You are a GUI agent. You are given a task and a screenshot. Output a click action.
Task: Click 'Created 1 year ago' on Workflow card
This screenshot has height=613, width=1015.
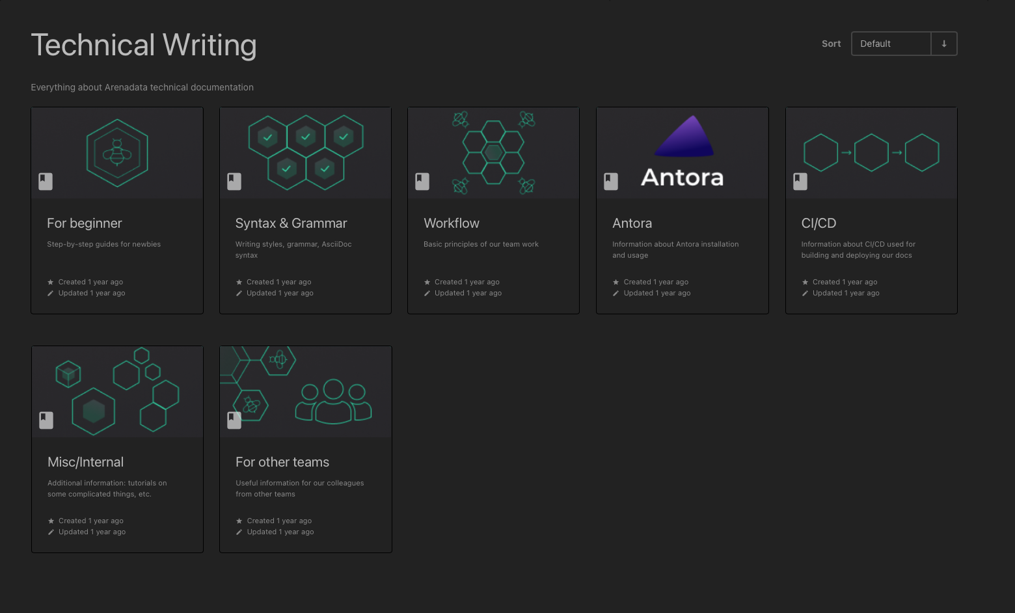point(467,282)
